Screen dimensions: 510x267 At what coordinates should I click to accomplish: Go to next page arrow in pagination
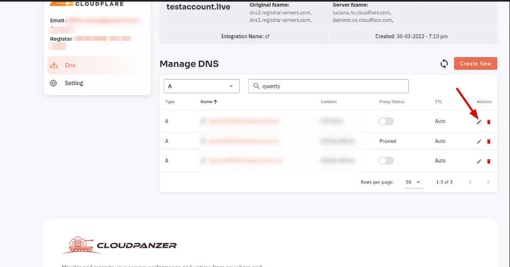[488, 182]
